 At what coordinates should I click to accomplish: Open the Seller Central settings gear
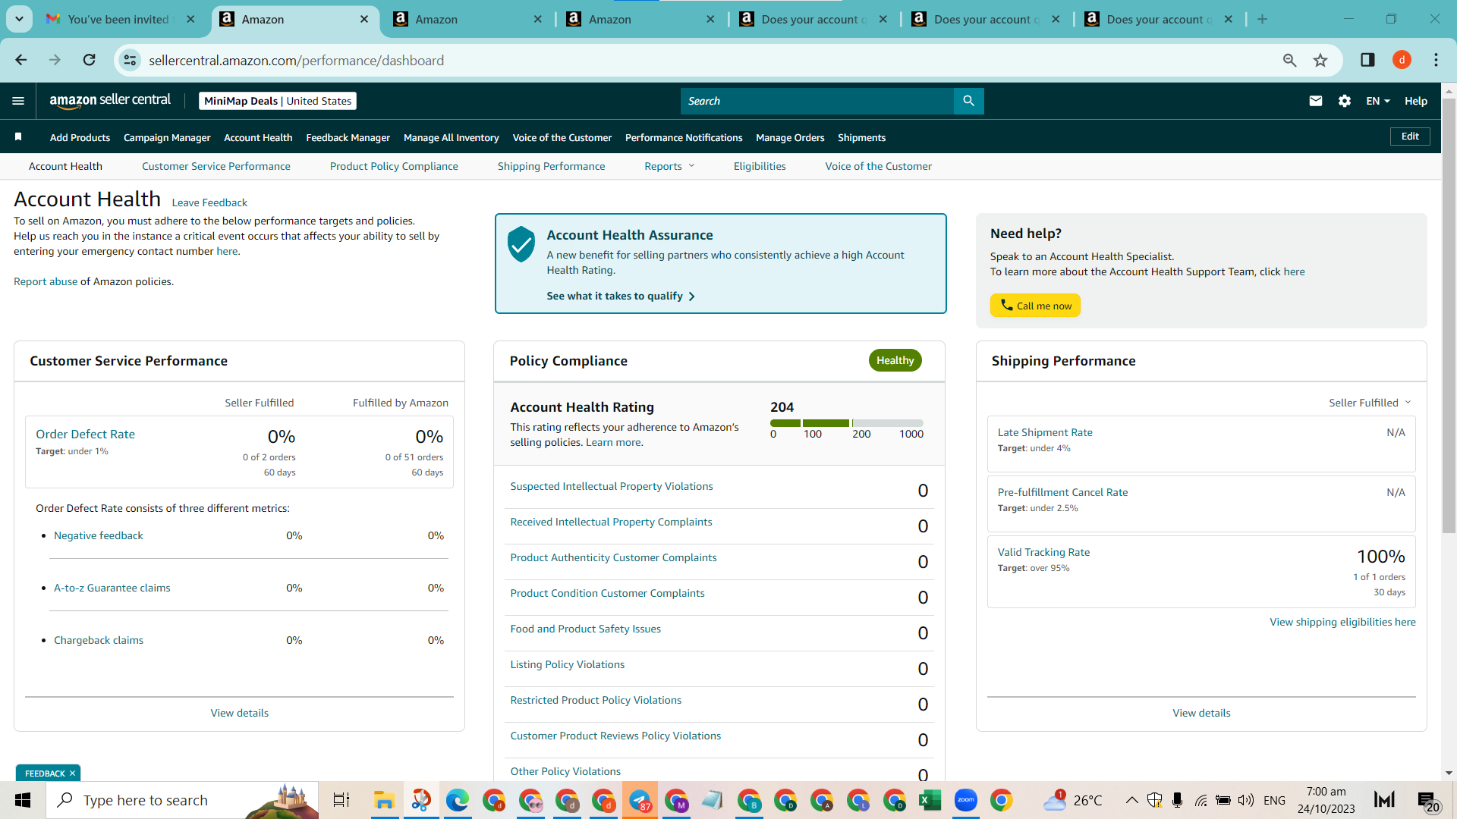pyautogui.click(x=1345, y=101)
